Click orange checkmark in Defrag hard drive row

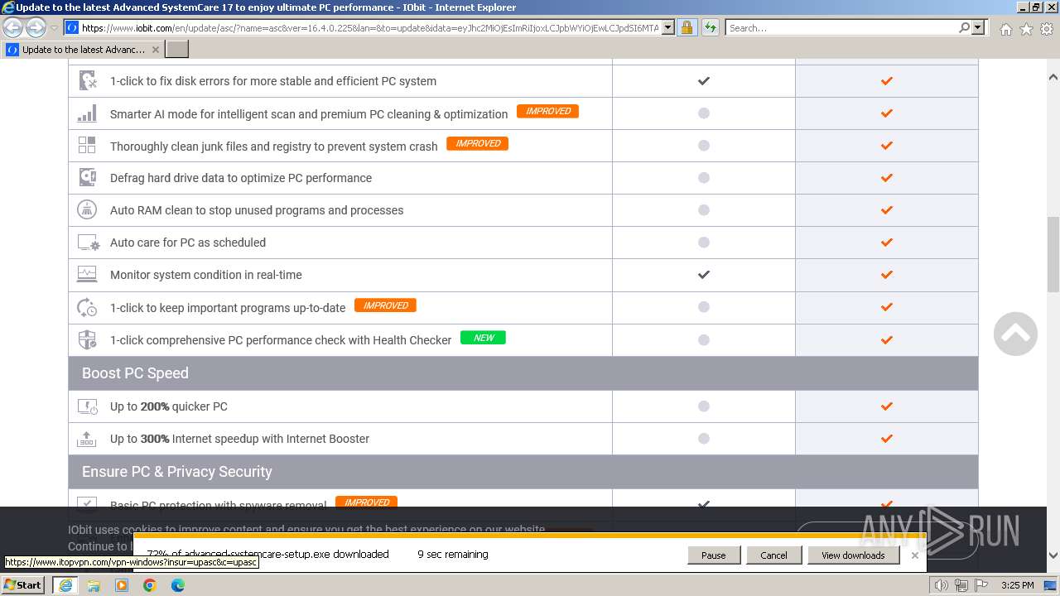coord(887,178)
